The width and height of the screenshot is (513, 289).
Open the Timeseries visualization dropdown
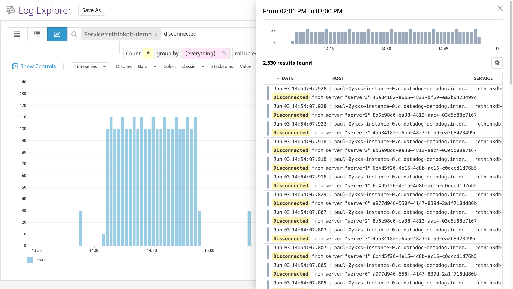pos(90,66)
